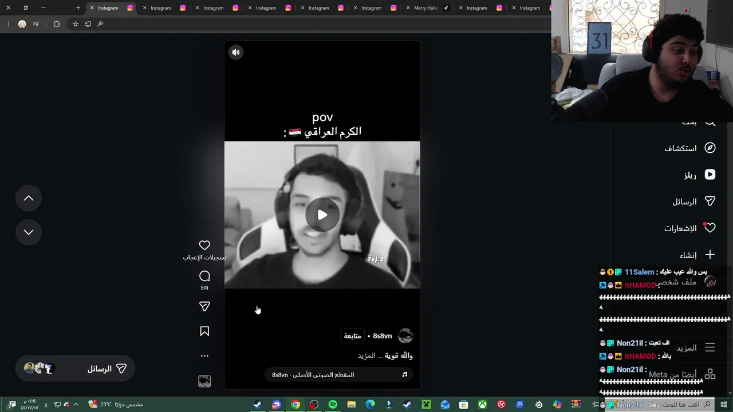Open the 8s8vn username link
Screen dimensions: 733x412
click(383, 336)
